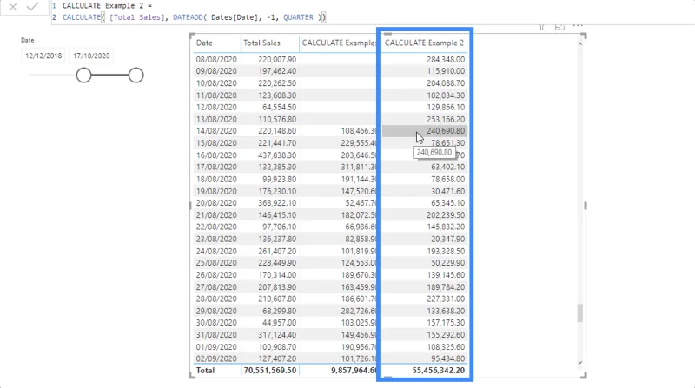The width and height of the screenshot is (695, 388).
Task: Select the date cell 24/08/2020
Action: coord(216,251)
